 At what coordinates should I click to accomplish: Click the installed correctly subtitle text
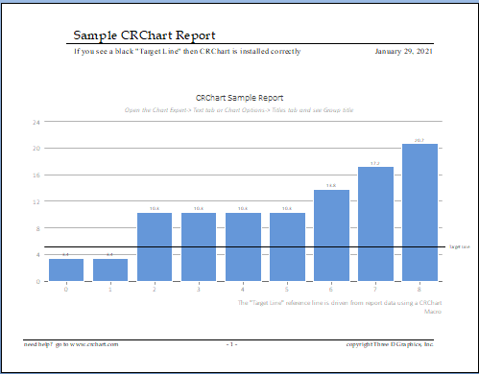(x=187, y=51)
